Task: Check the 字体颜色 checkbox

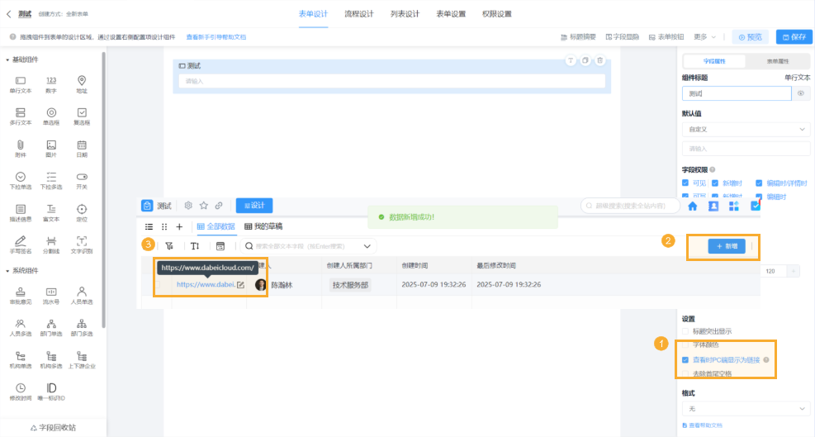Action: tap(685, 345)
